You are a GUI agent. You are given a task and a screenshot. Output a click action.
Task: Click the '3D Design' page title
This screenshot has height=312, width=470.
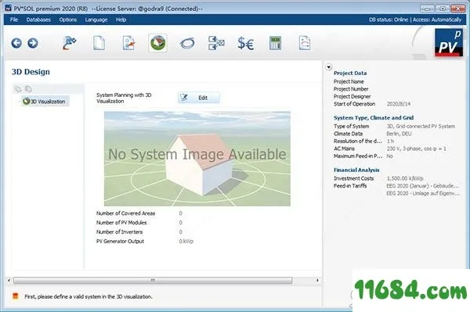(31, 72)
